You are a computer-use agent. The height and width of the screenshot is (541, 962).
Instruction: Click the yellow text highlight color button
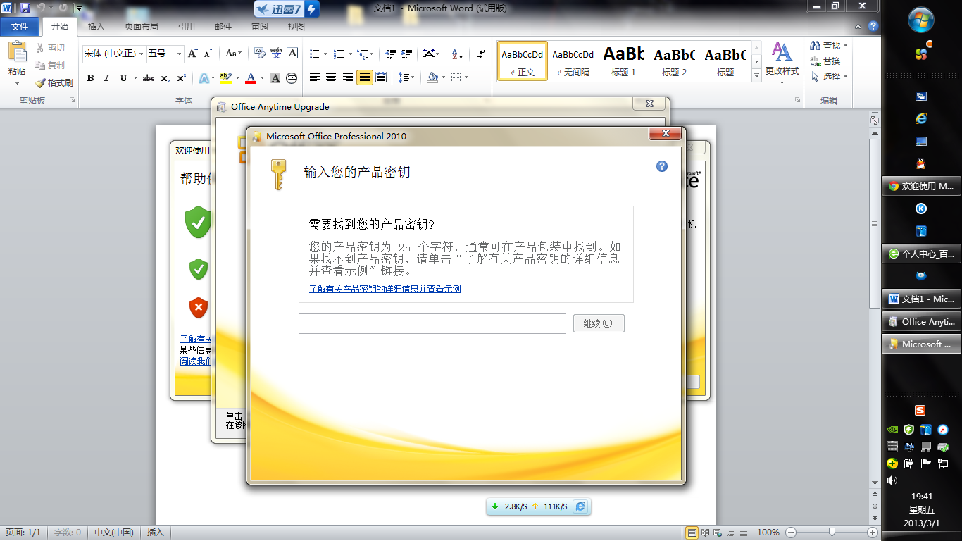[225, 78]
